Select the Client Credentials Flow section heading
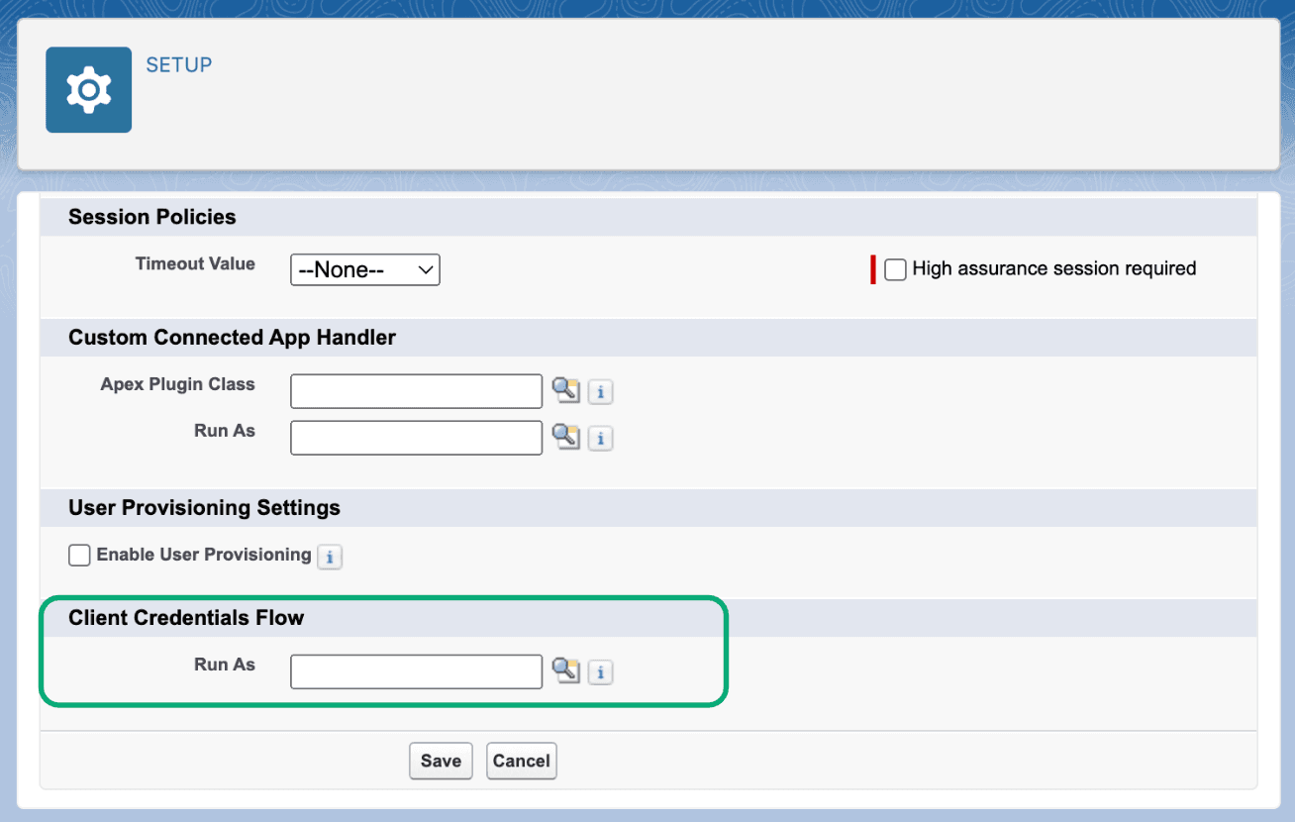This screenshot has height=822, width=1295. (x=186, y=618)
